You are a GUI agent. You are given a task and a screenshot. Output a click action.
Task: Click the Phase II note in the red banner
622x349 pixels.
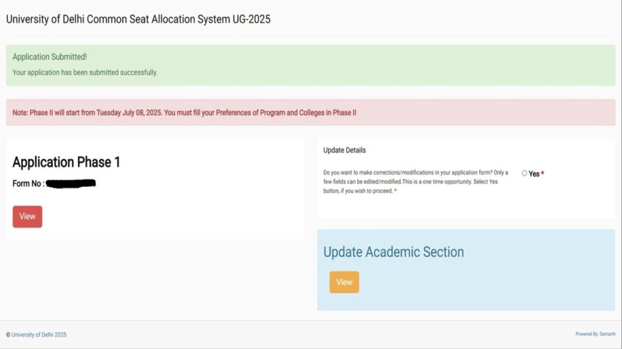coord(185,113)
